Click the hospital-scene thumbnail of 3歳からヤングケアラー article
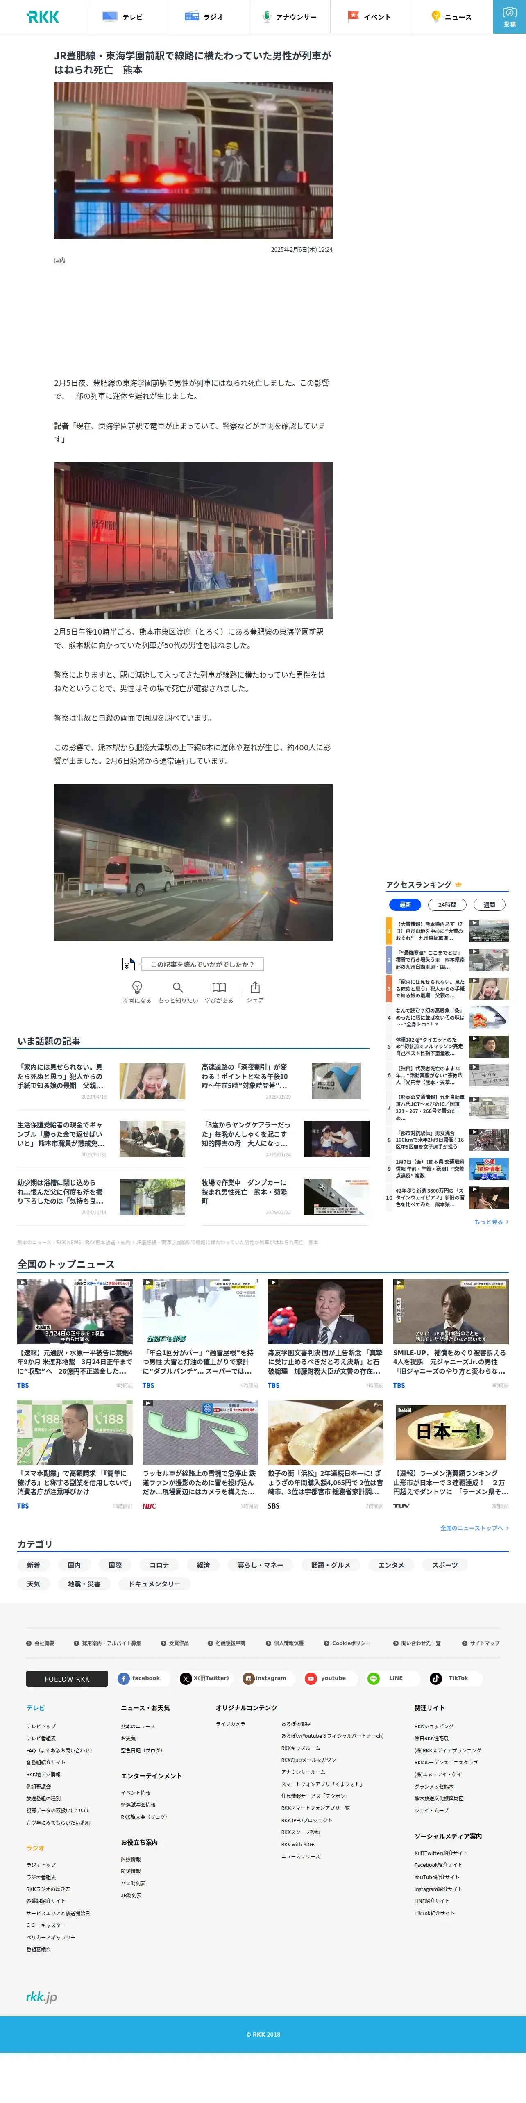This screenshot has height=2103, width=526. pos(336,1139)
